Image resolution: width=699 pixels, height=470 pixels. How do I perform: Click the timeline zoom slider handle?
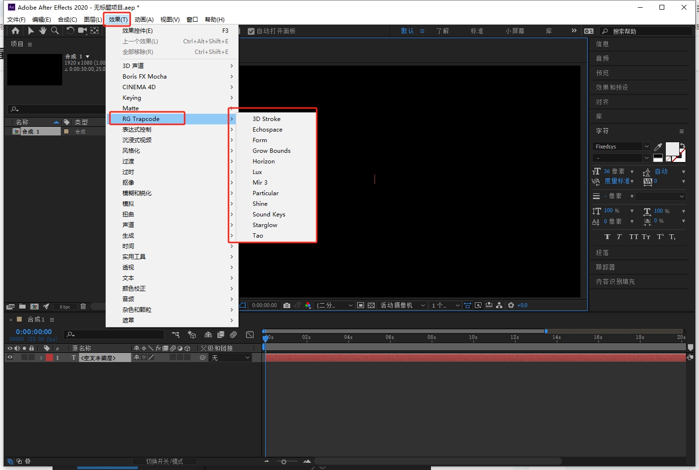pos(283,462)
